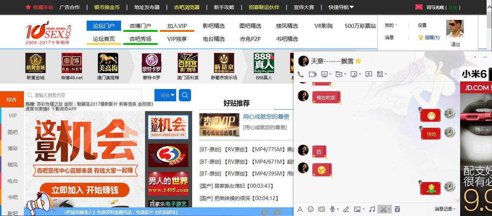This screenshot has width=492, height=216.
Task: Click the magnifier search button on the website
Action: click(185, 95)
